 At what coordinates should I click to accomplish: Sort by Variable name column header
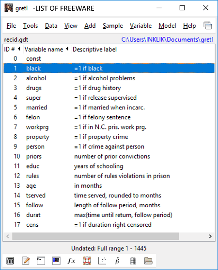[47, 50]
